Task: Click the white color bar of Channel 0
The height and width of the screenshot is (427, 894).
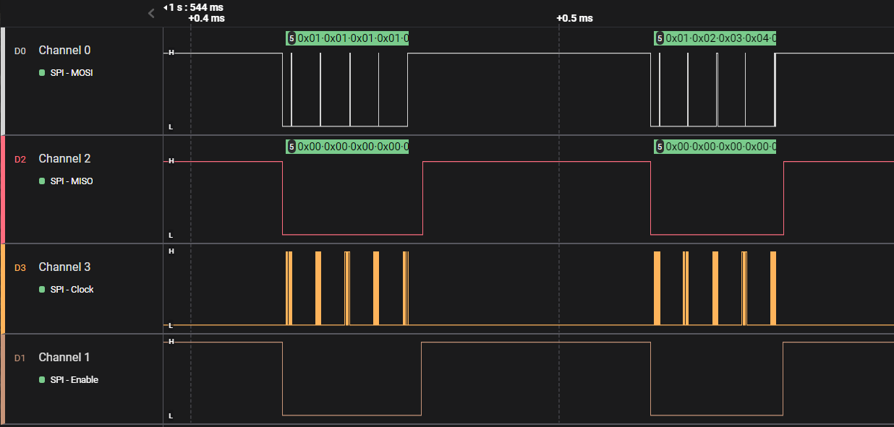Action: click(x=3, y=81)
